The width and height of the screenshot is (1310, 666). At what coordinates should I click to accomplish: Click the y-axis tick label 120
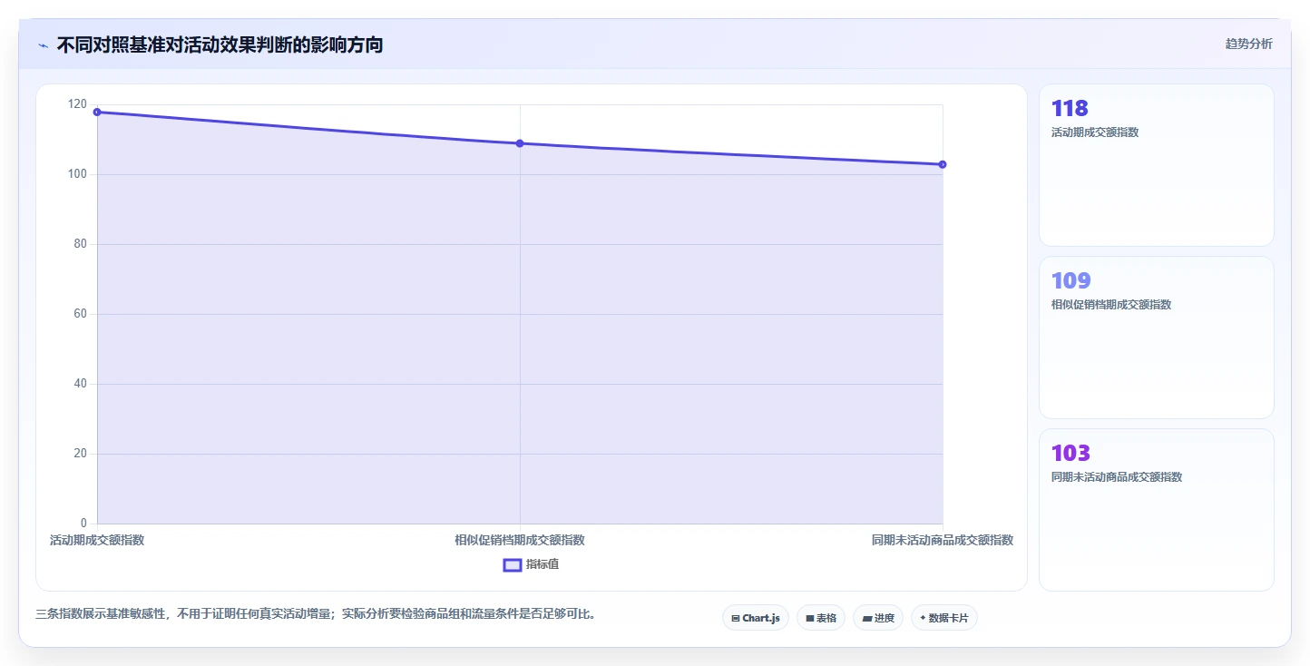pyautogui.click(x=78, y=104)
